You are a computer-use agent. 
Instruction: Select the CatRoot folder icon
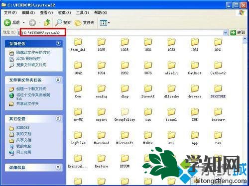pyautogui.click(x=195, y=65)
